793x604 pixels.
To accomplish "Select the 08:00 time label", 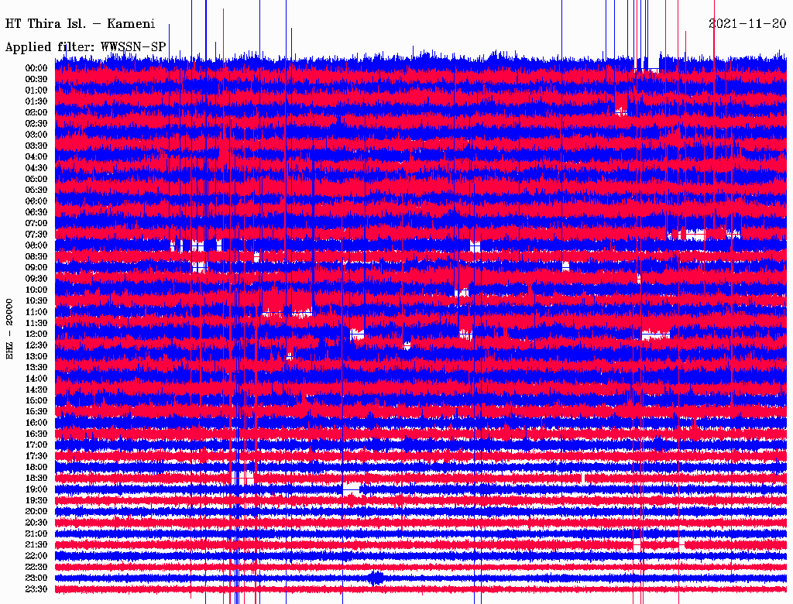I will pyautogui.click(x=36, y=245).
